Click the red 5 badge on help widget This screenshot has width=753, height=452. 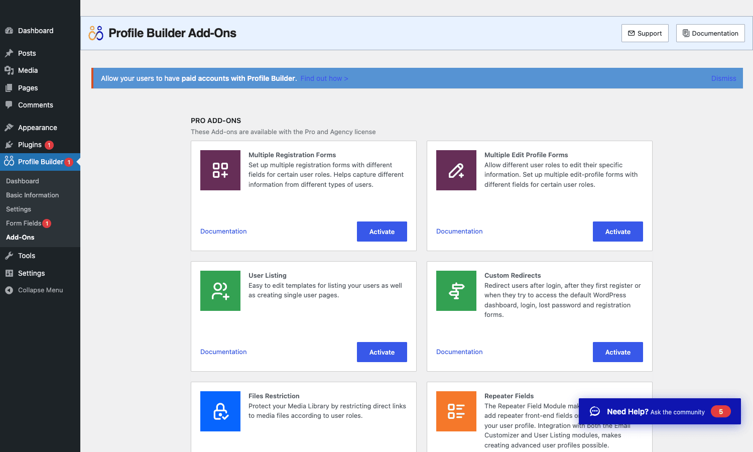click(x=721, y=411)
